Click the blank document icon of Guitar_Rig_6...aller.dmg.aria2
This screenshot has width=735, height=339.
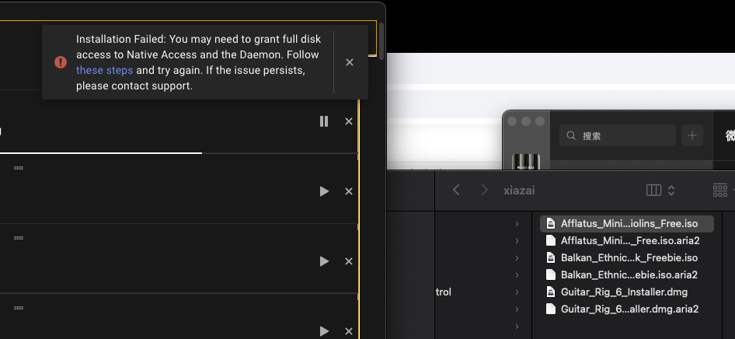pyautogui.click(x=551, y=309)
